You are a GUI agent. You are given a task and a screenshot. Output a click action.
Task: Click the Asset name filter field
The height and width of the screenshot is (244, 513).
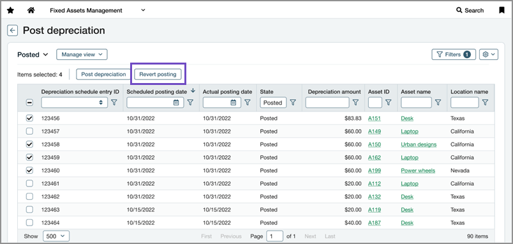coord(416,102)
